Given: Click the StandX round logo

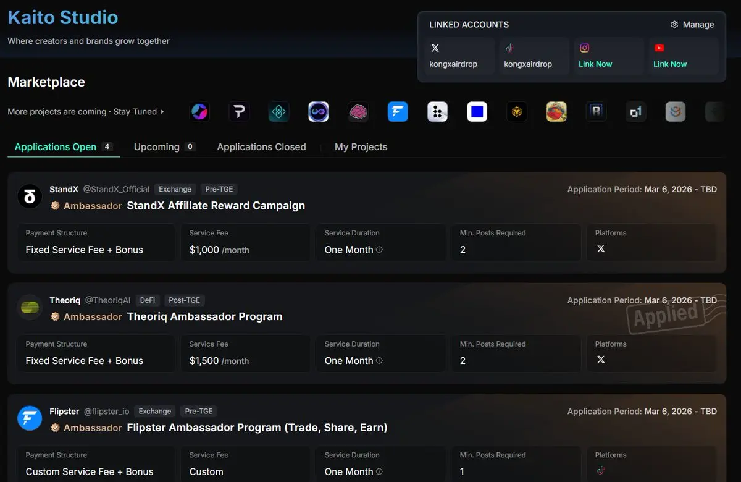Looking at the screenshot, I should (x=30, y=197).
